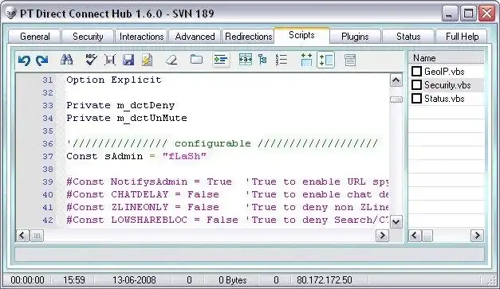
Task: Enable the Security.vbs script checkbox
Action: tap(416, 85)
